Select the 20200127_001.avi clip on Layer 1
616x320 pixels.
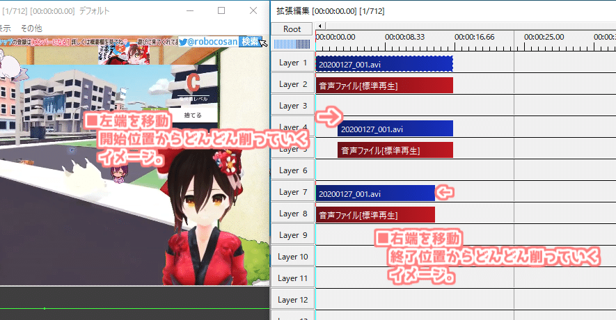tap(384, 64)
